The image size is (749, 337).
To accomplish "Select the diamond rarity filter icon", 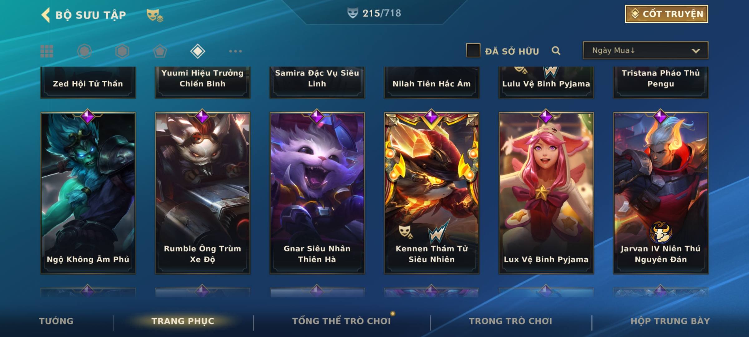I will 198,51.
